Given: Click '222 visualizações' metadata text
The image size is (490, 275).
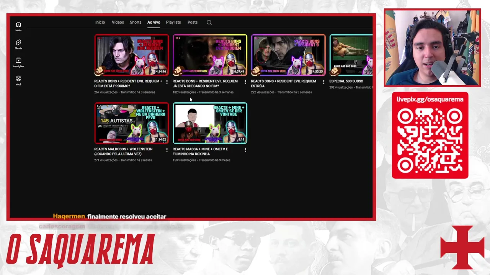Looking at the screenshot, I should coord(263,92).
